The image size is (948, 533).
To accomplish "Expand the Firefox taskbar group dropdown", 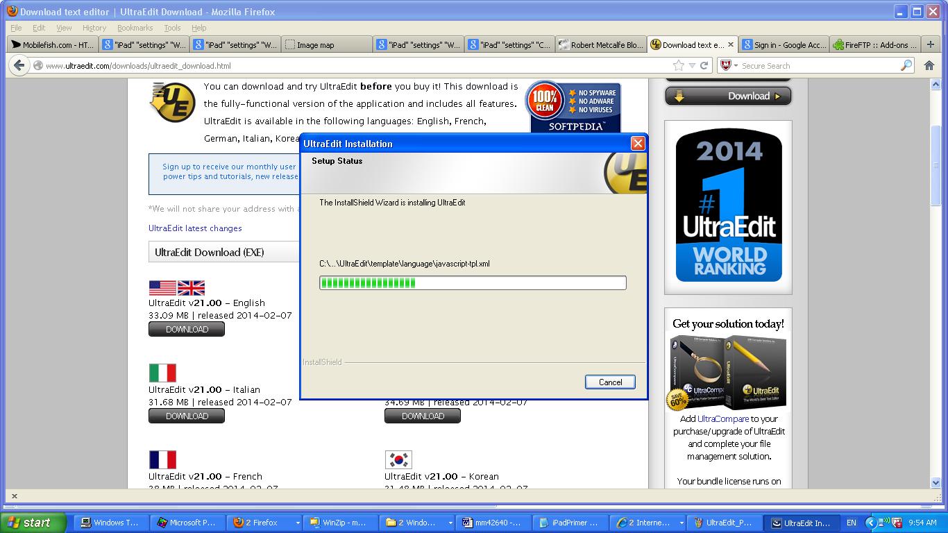I will [x=298, y=523].
